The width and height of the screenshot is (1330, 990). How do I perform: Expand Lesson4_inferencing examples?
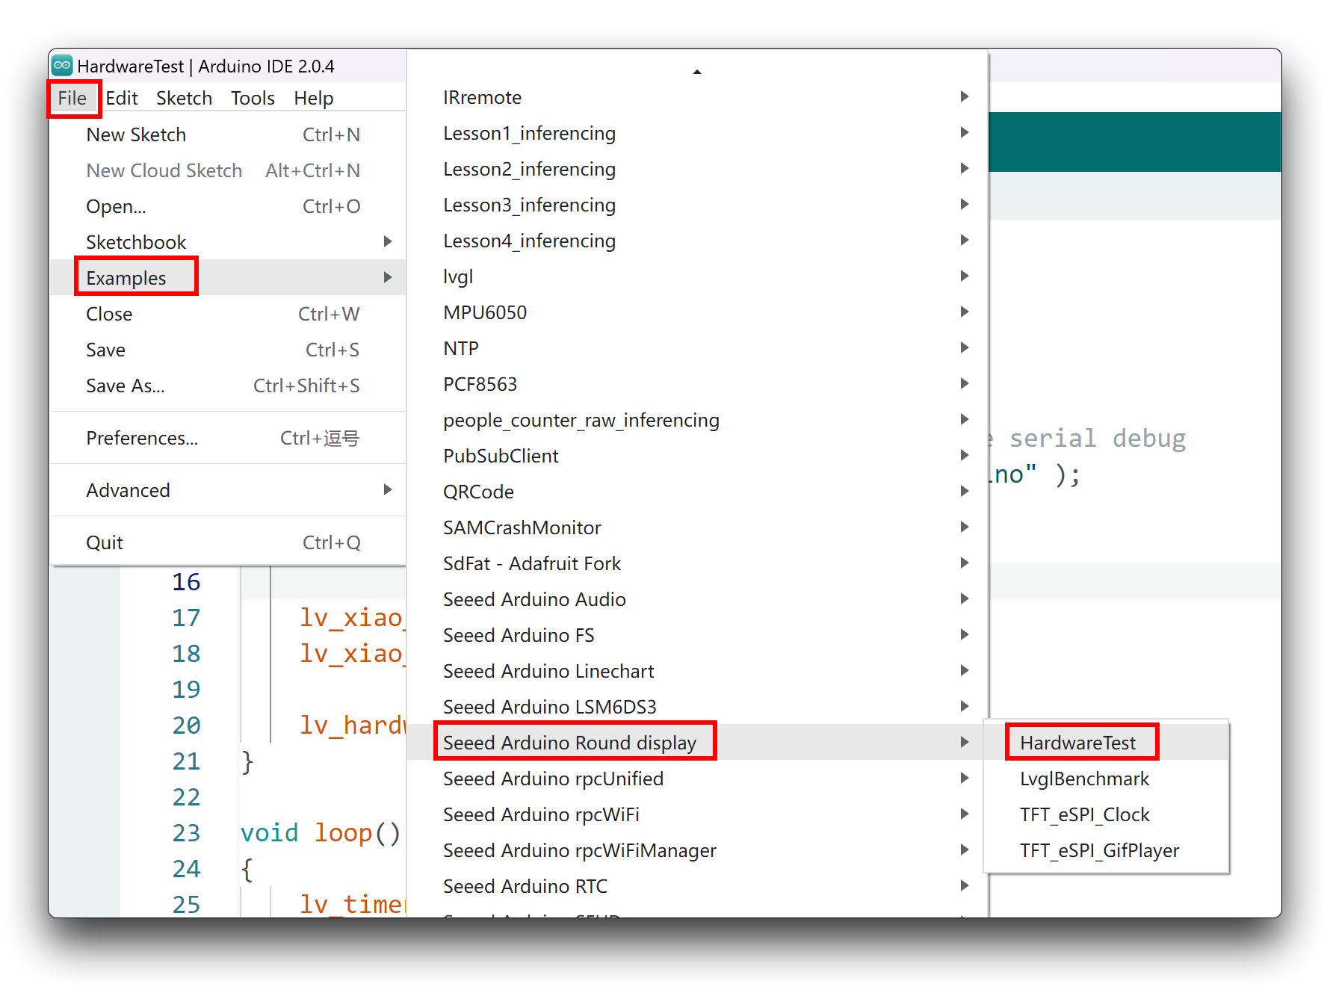coord(697,241)
